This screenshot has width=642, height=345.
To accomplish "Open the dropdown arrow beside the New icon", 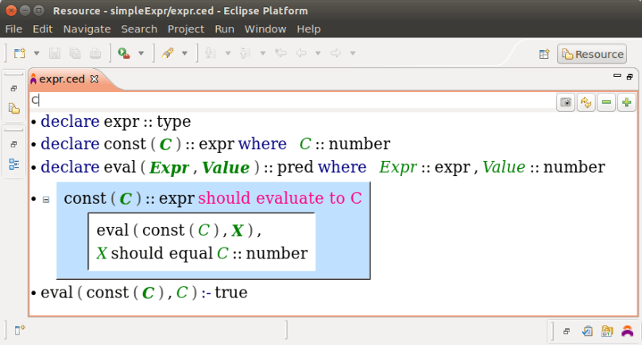I will [x=36, y=53].
